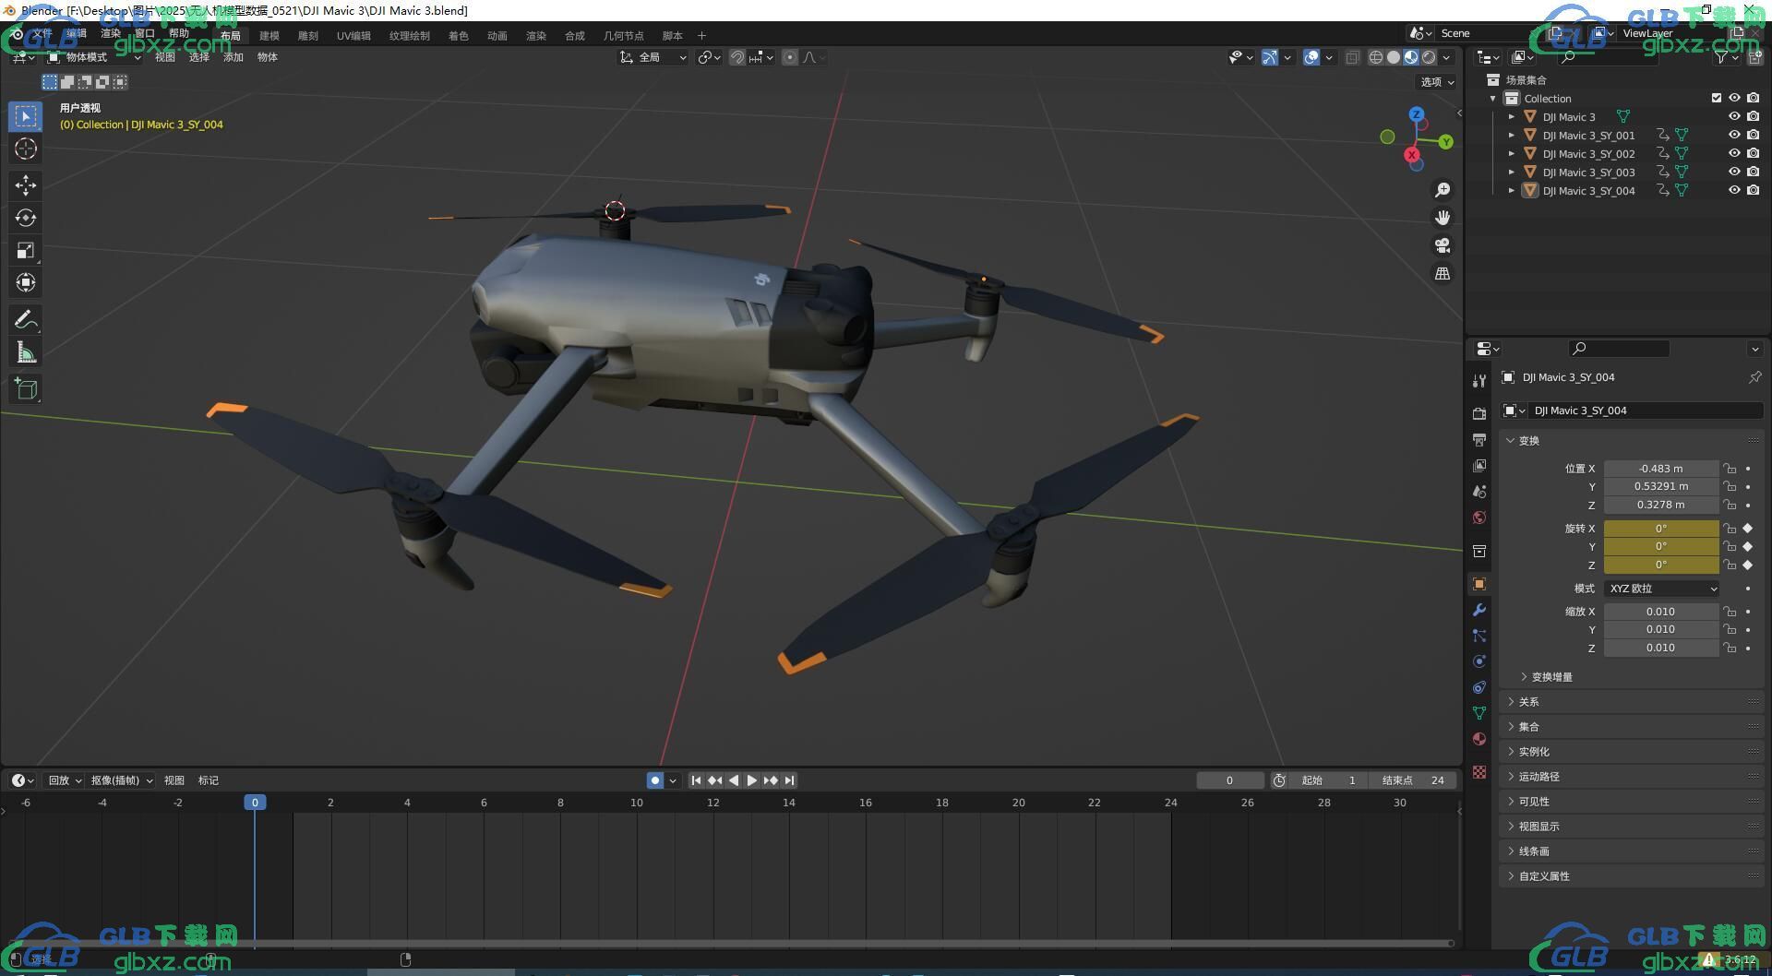This screenshot has height=976, width=1772.
Task: Hide DJI Mavic 3_SY_002 in viewport
Action: [x=1734, y=153]
